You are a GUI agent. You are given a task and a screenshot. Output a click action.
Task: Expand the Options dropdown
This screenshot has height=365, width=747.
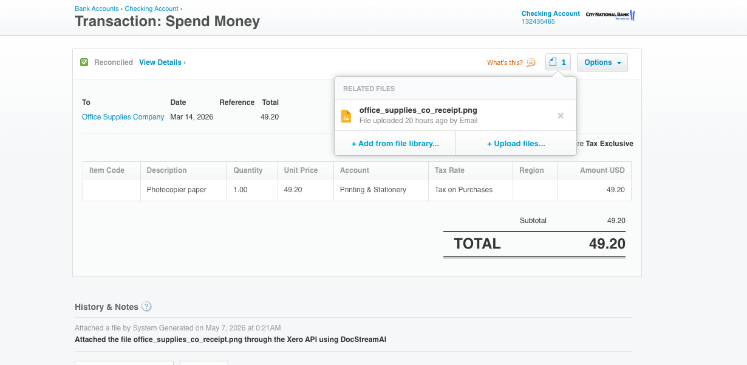tap(602, 62)
